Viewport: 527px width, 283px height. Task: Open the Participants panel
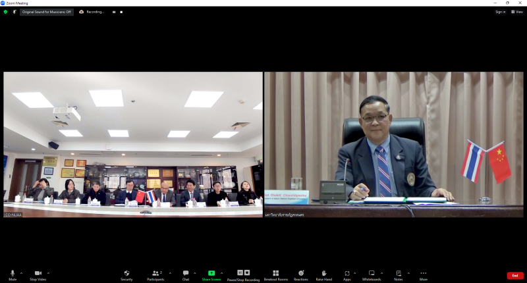click(x=156, y=274)
